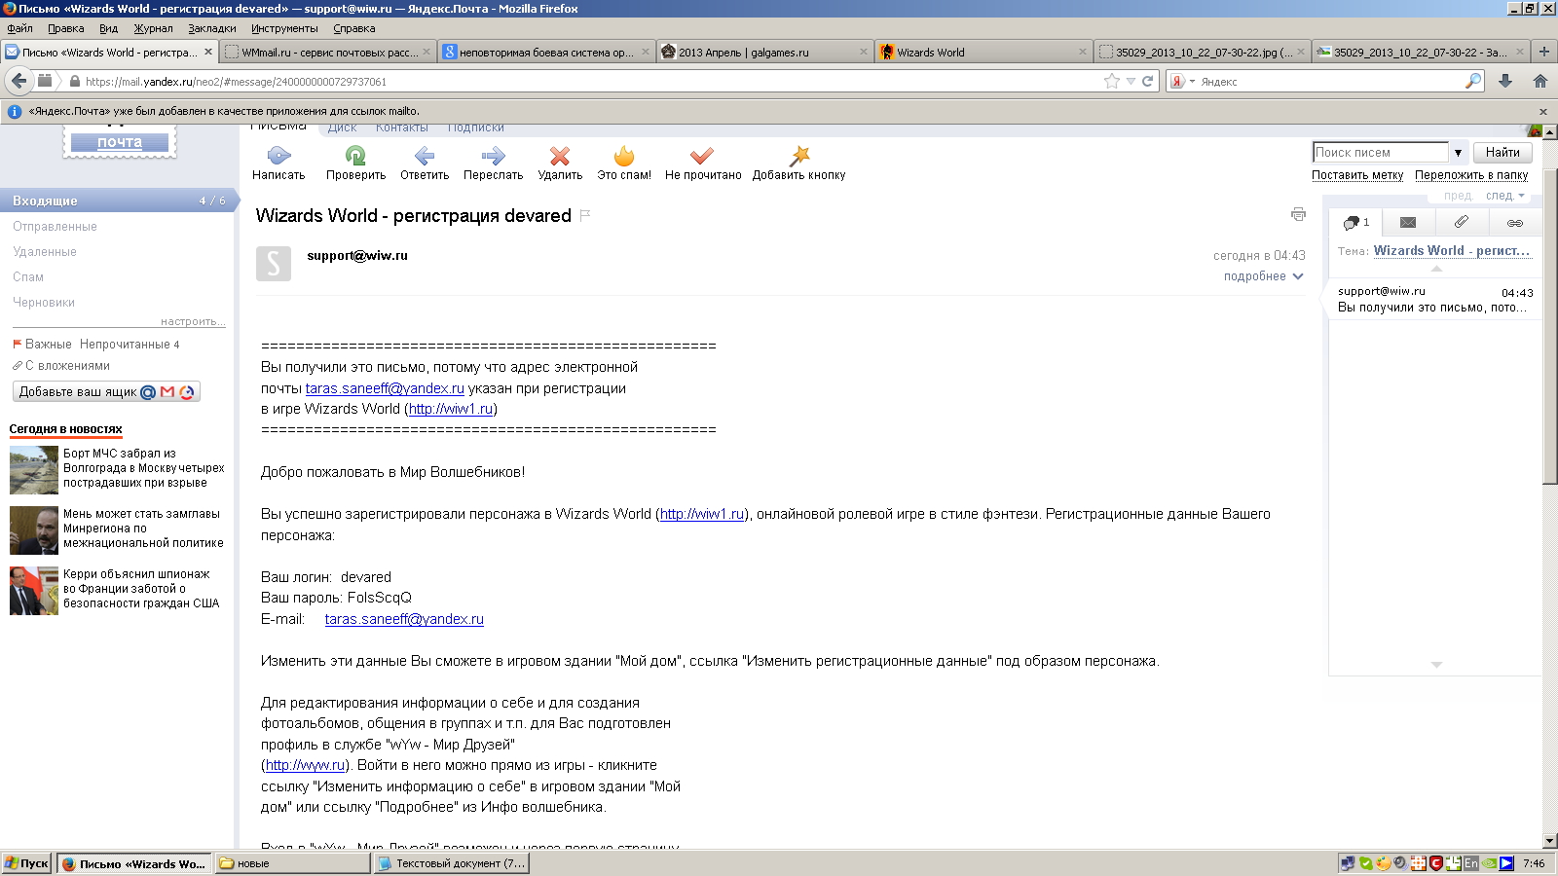1558x876 pixels.
Task: Click the Написать compose icon
Action: pos(278,155)
